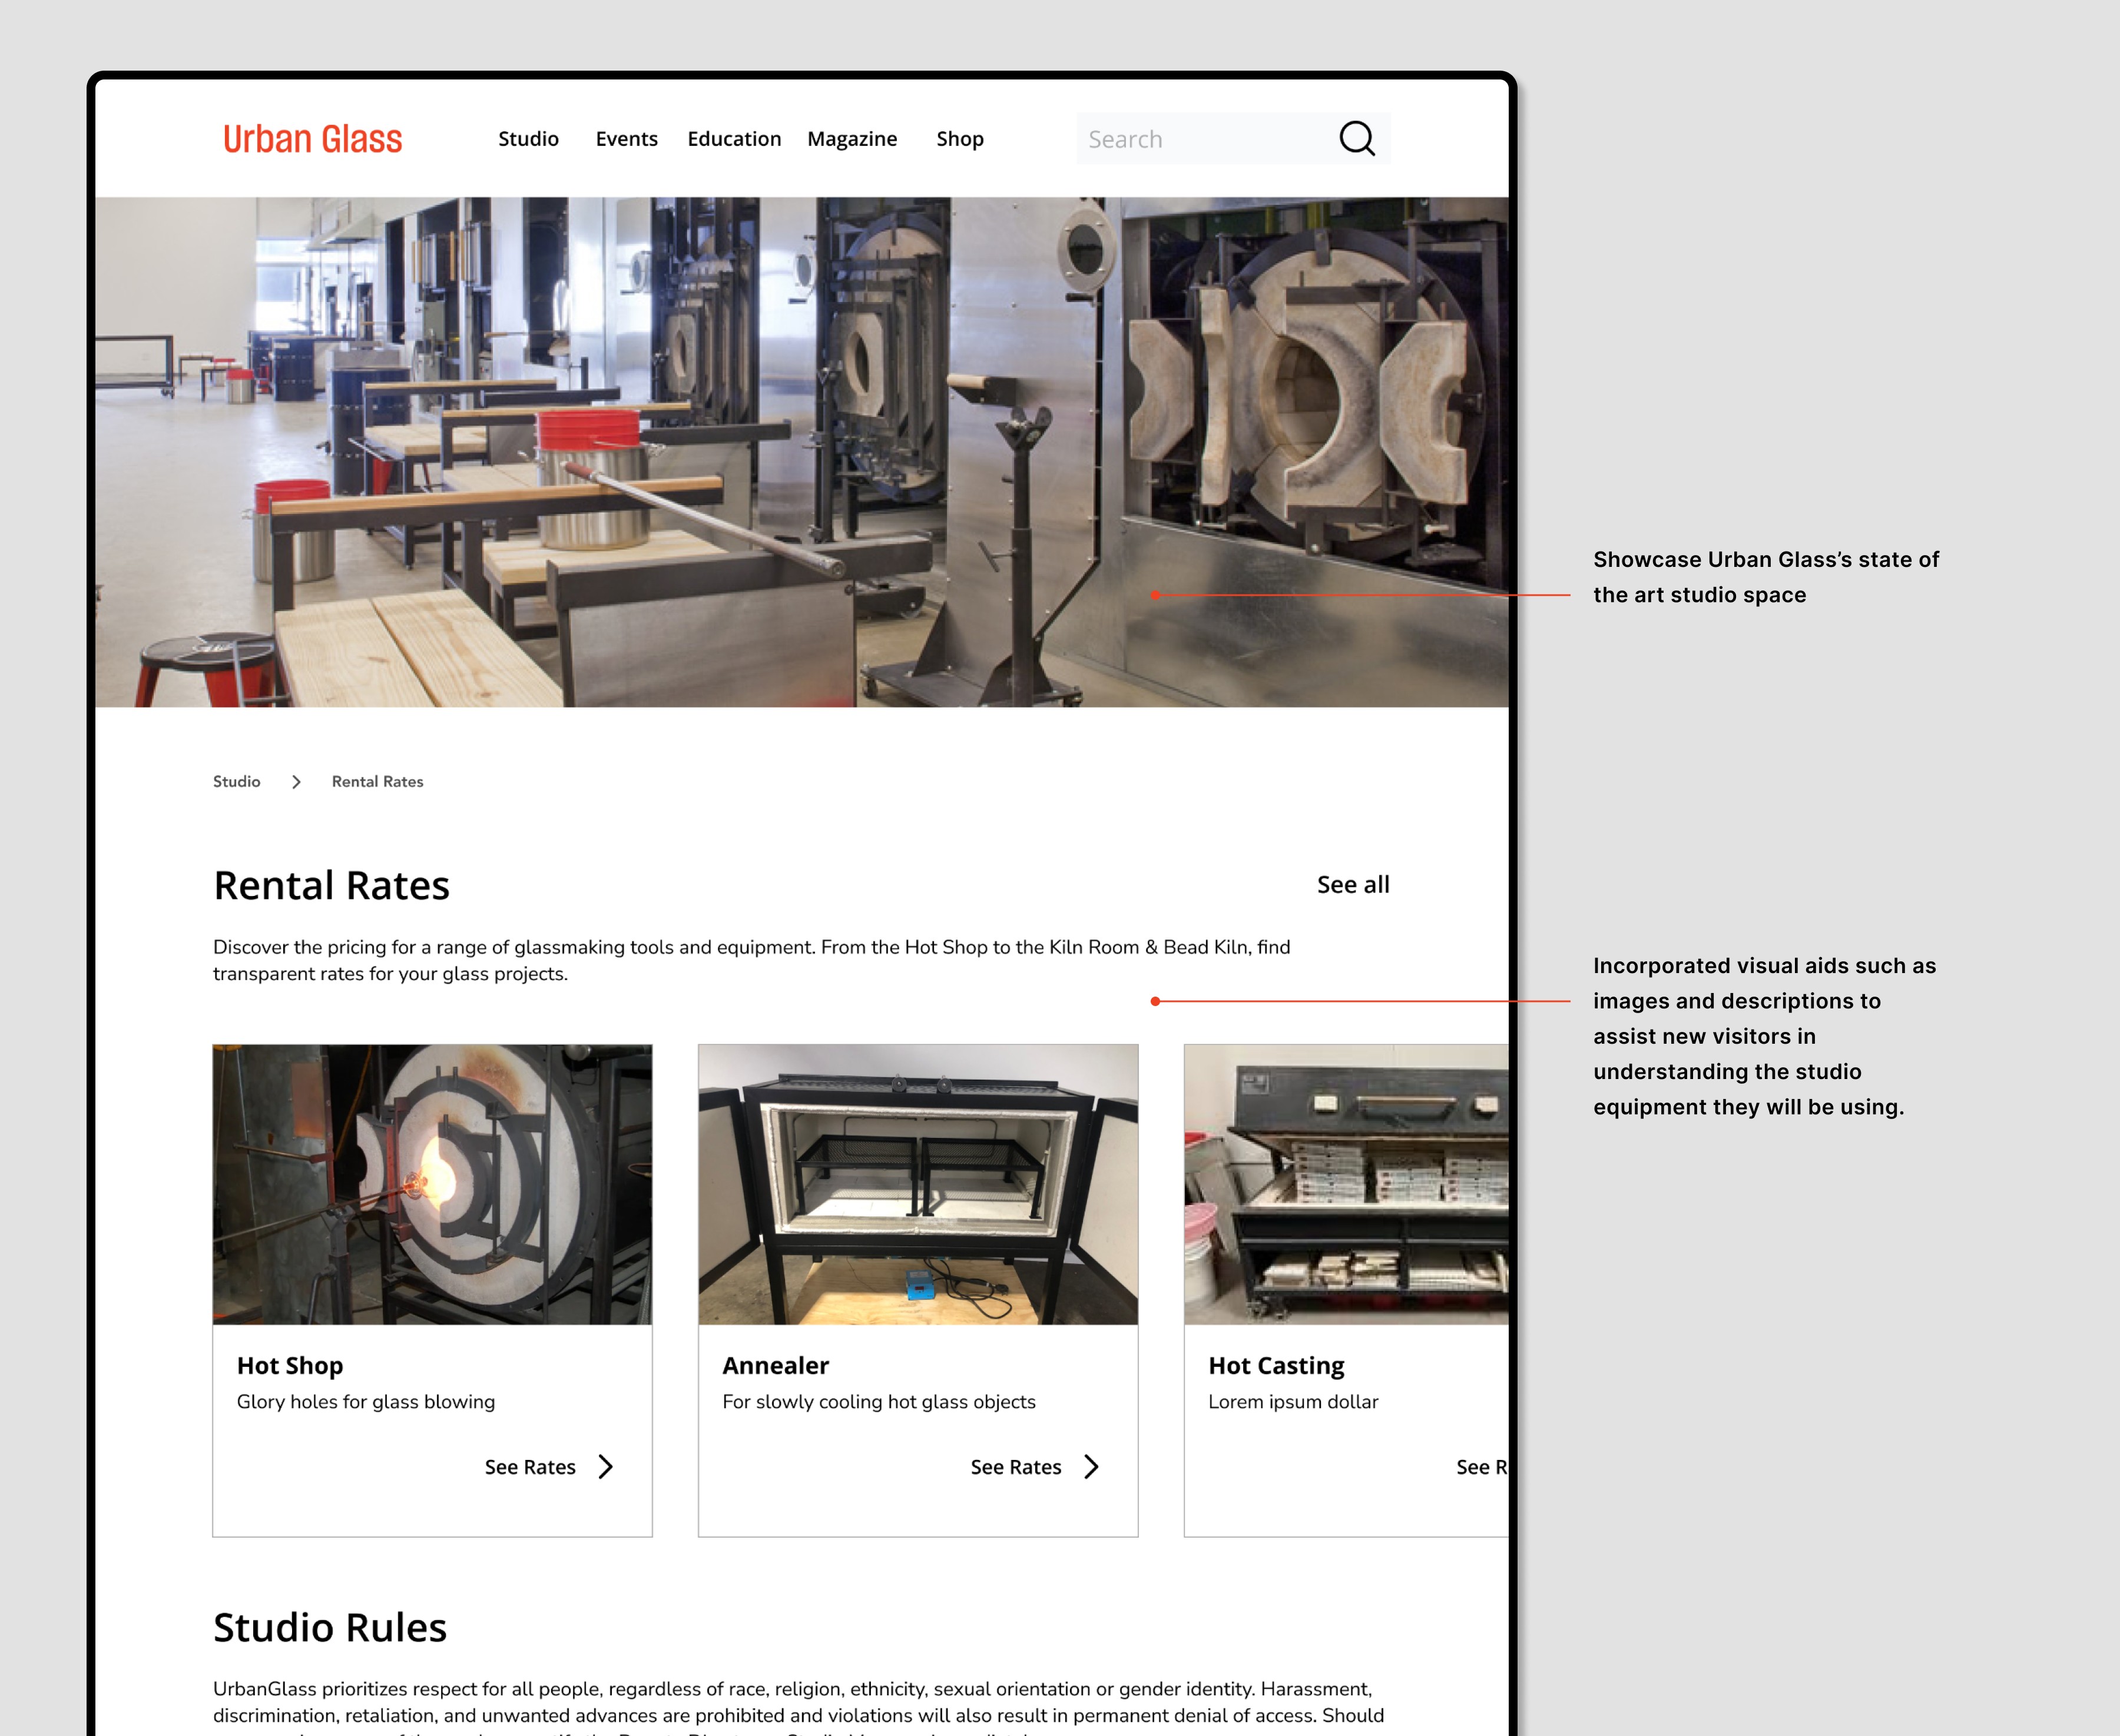Open the Annealer equipment thumbnail
Image resolution: width=2120 pixels, height=1736 pixels.
coord(917,1185)
